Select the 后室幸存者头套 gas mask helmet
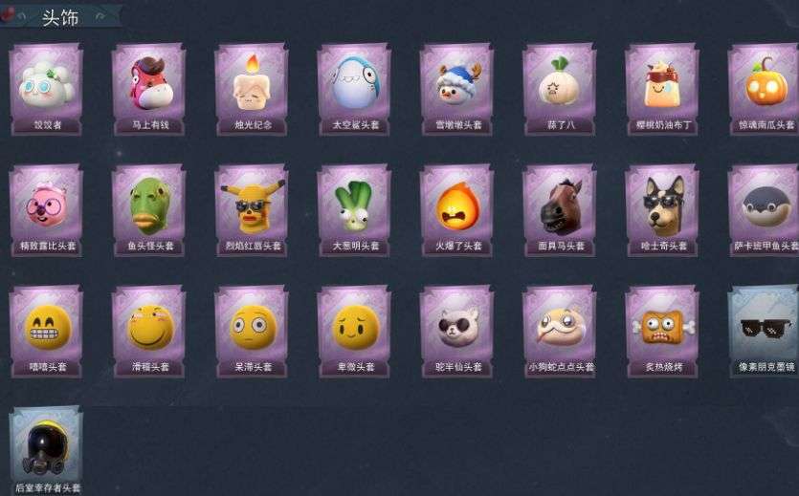Screen dimensions: 799x496 [x=46, y=451]
